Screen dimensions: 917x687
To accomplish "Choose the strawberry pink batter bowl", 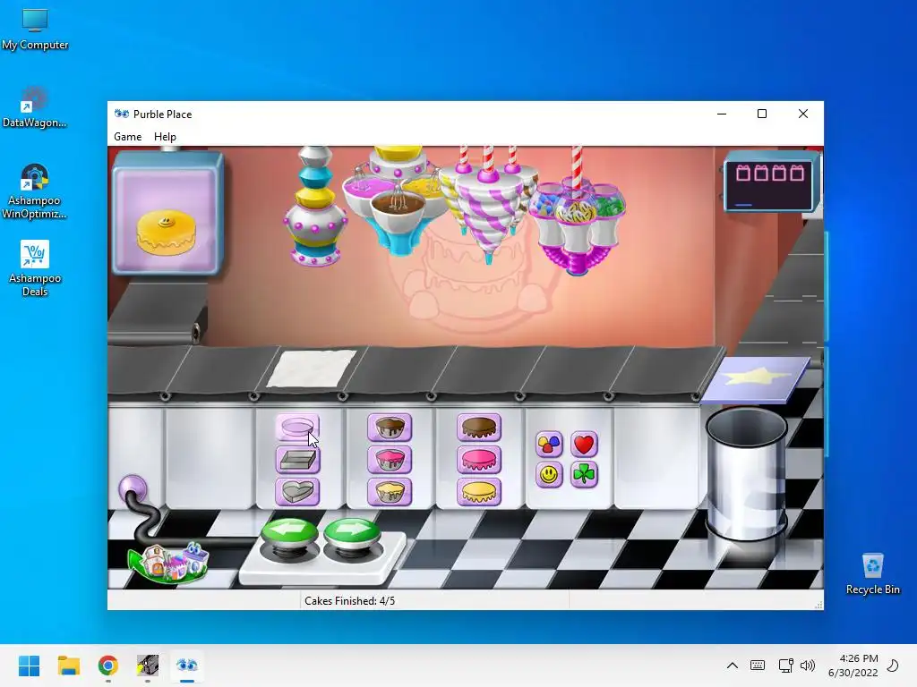I will pyautogui.click(x=390, y=460).
